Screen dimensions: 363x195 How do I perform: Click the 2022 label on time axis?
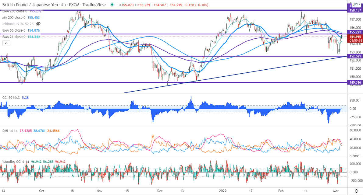coord(223,191)
